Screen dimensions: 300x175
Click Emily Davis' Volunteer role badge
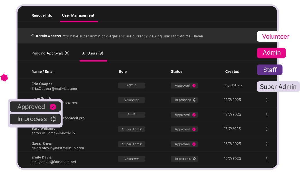pyautogui.click(x=131, y=159)
